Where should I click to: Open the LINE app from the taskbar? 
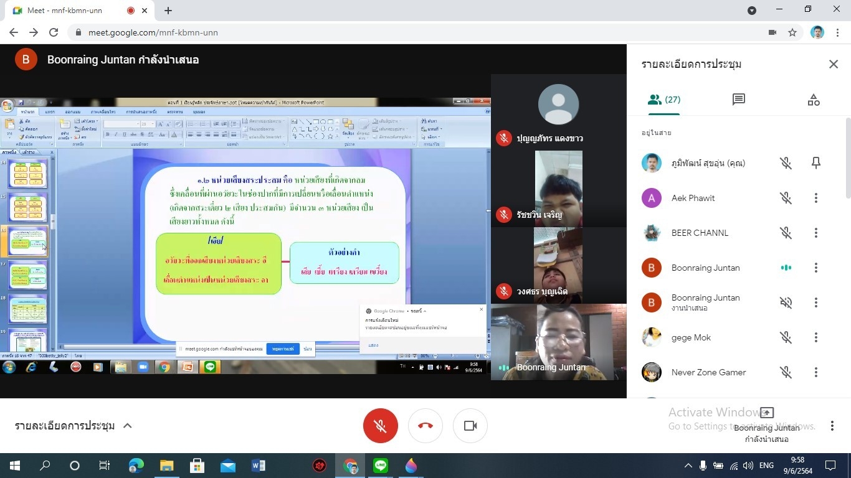tap(380, 466)
